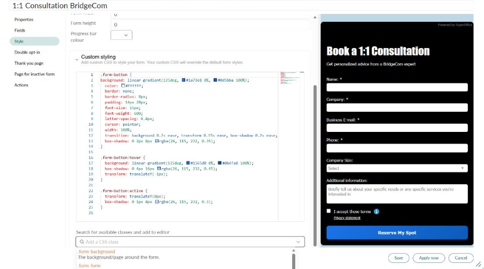
Task: Click the search icon in CSS class field
Action: [81, 242]
